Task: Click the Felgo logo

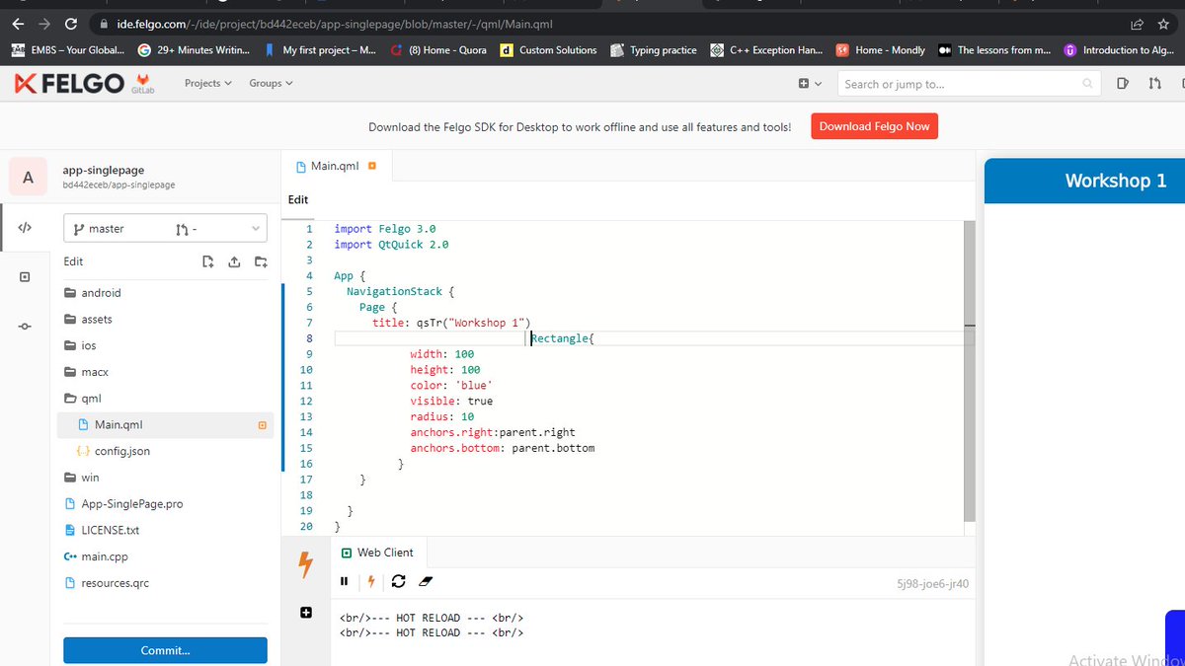Action: pyautogui.click(x=69, y=83)
